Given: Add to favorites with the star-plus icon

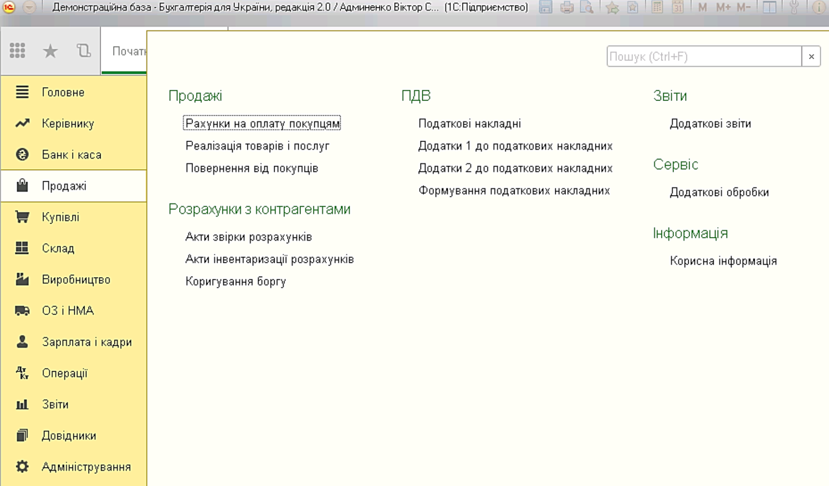Looking at the screenshot, I should tap(612, 7).
